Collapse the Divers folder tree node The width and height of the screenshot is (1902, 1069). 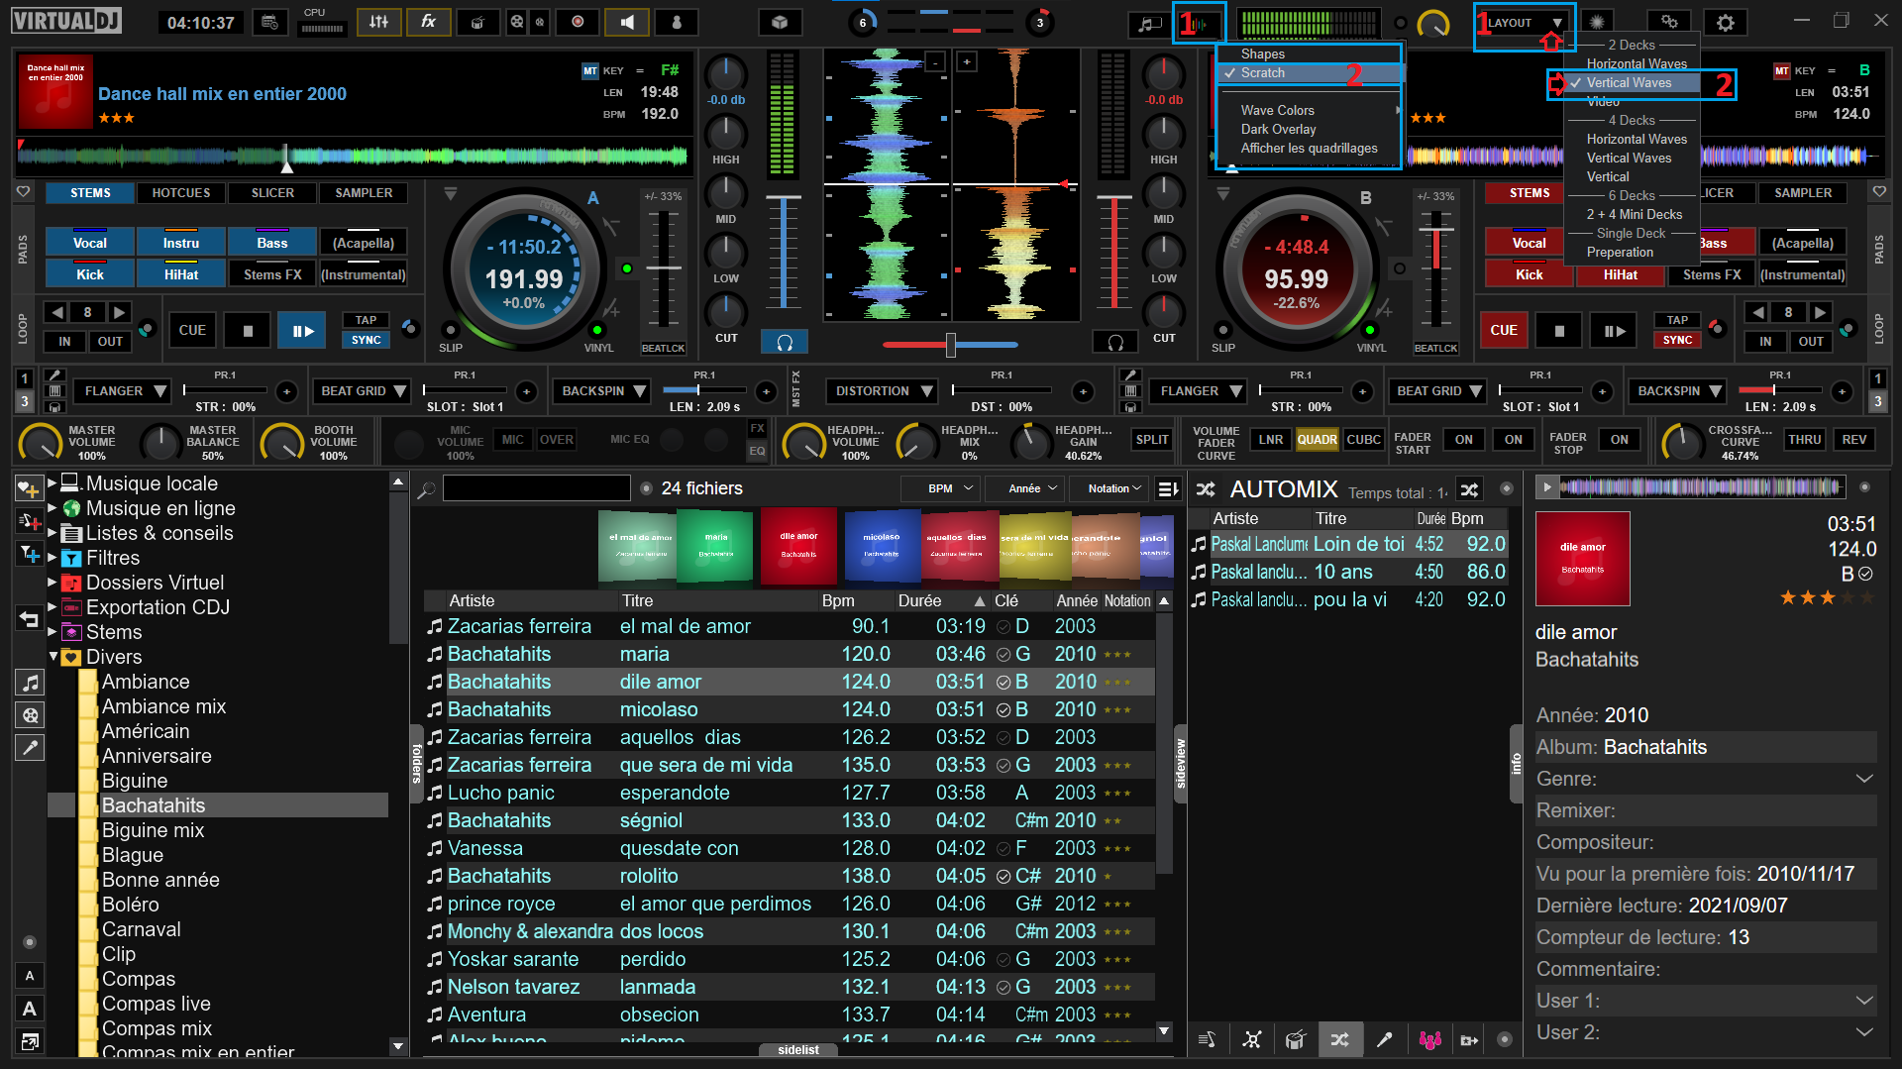click(x=53, y=657)
